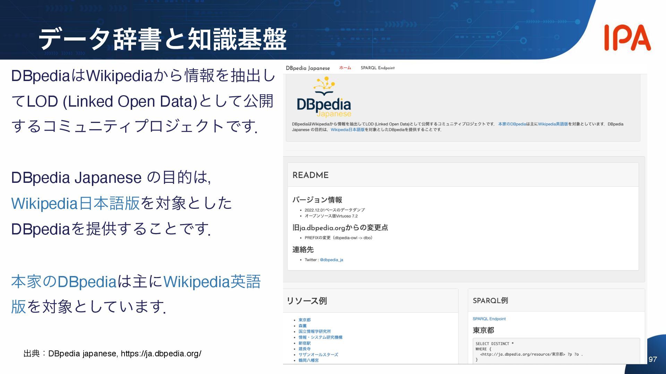Click the blue SPARQL Endpoint link under SPARQL例
Image resolution: width=666 pixels, height=374 pixels.
tap(489, 319)
